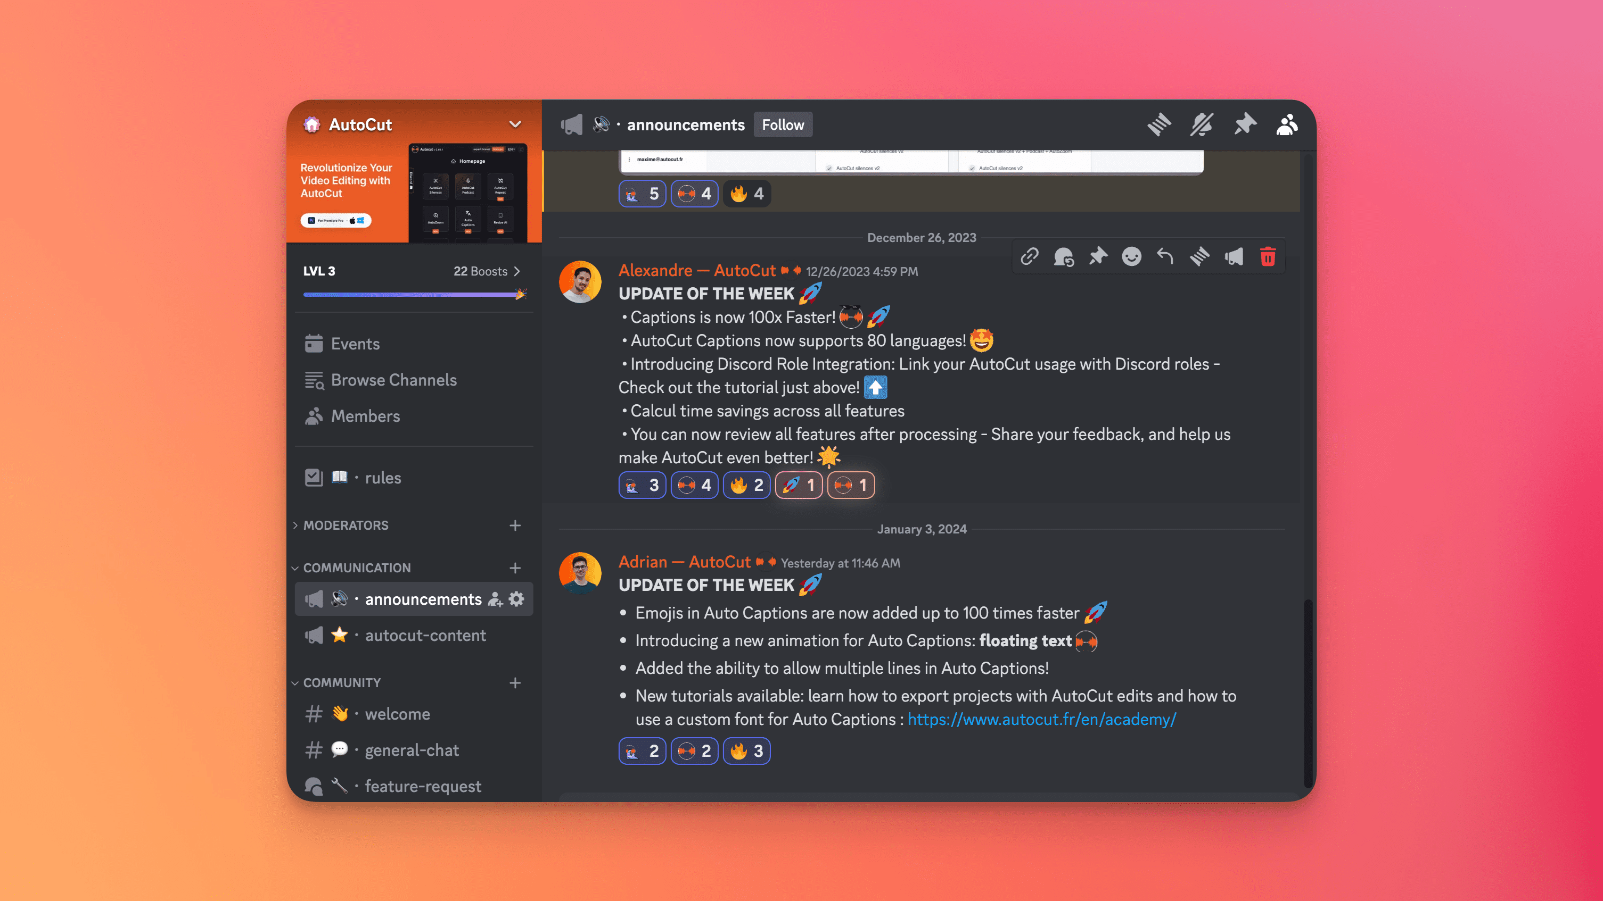
Task: Toggle fire reaction with count 3
Action: (x=747, y=751)
